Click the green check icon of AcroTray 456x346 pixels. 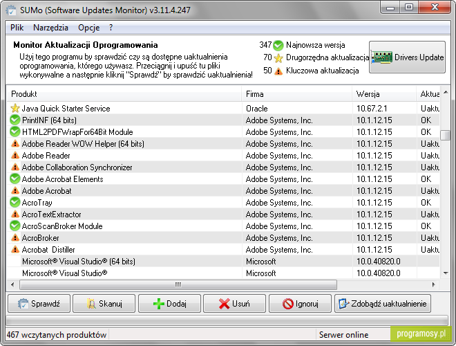[x=15, y=203]
